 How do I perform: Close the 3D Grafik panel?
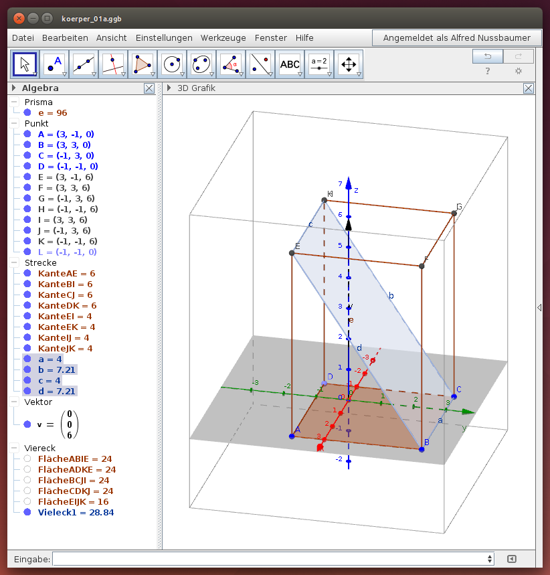(x=529, y=88)
